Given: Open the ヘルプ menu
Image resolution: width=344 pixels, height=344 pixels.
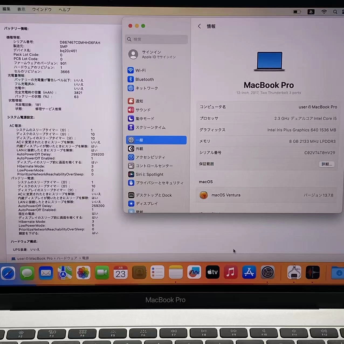Looking at the screenshot, I should 64,10.
